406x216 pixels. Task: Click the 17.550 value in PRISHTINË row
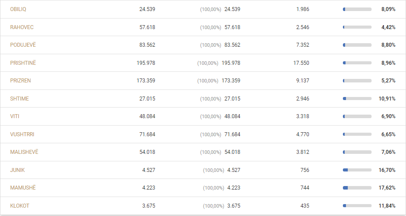point(301,63)
